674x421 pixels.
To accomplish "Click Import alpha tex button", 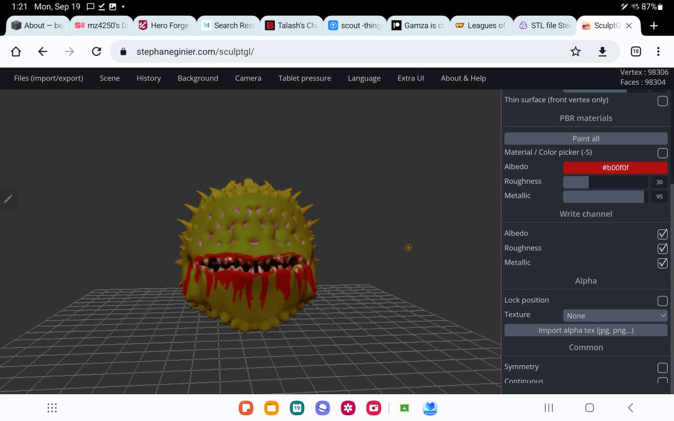I will (586, 330).
